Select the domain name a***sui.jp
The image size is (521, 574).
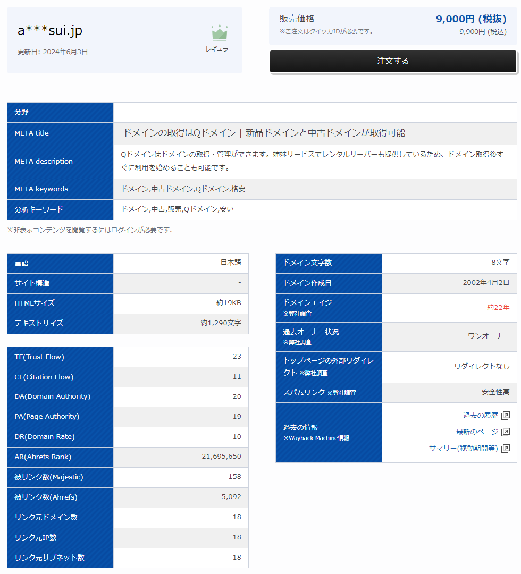coord(50,30)
